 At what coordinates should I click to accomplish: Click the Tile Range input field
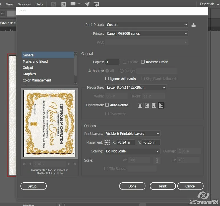pyautogui.click(x=142, y=168)
